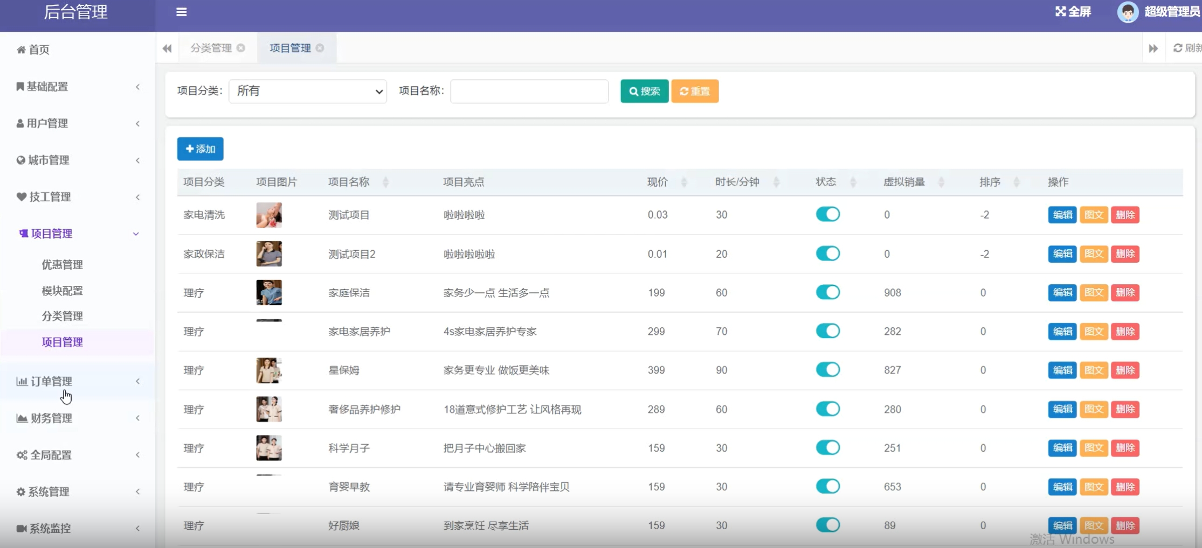Disable the status toggle for 测试项目

[x=828, y=214]
